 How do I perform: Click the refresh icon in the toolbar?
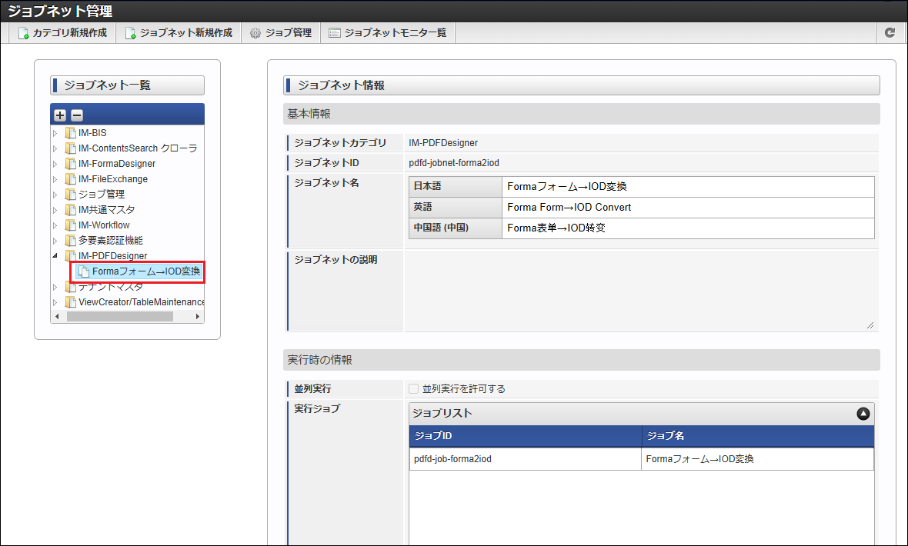click(890, 33)
